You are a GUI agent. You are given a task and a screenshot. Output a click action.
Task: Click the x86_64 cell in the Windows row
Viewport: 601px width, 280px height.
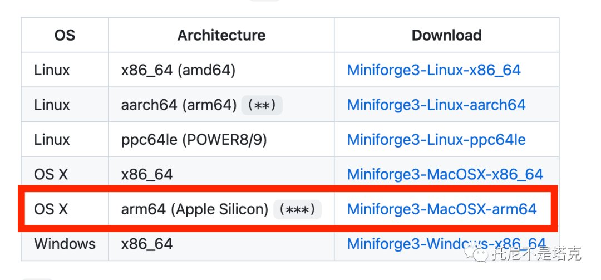(x=147, y=244)
